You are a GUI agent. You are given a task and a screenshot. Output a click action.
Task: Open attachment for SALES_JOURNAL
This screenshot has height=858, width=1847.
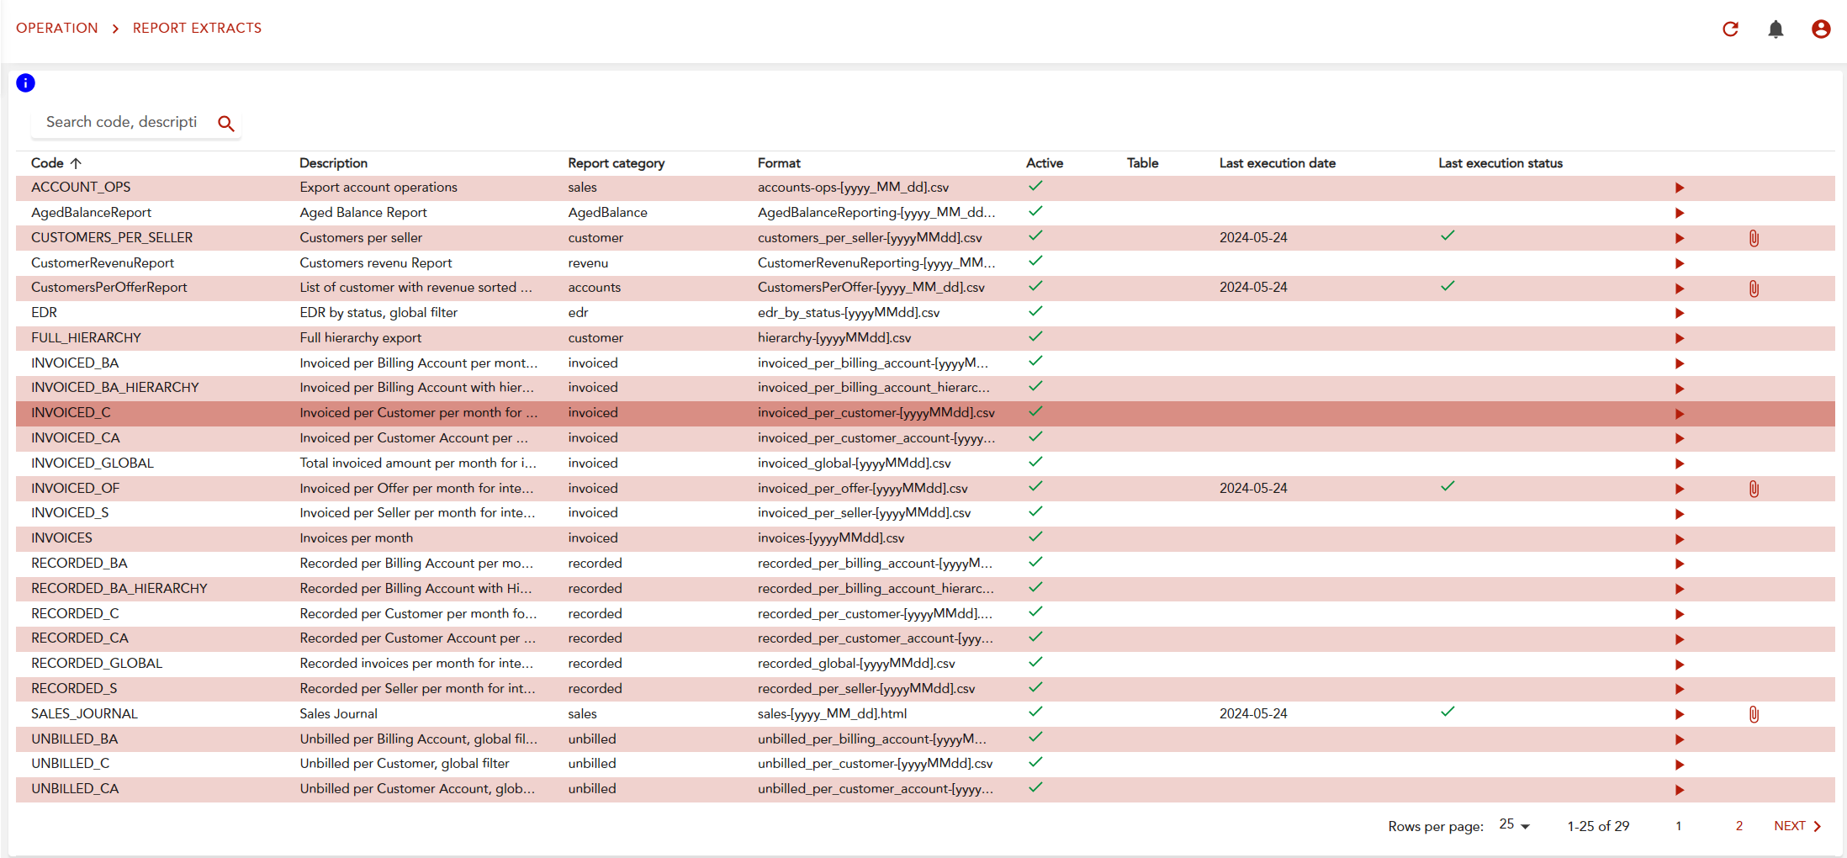[1754, 715]
